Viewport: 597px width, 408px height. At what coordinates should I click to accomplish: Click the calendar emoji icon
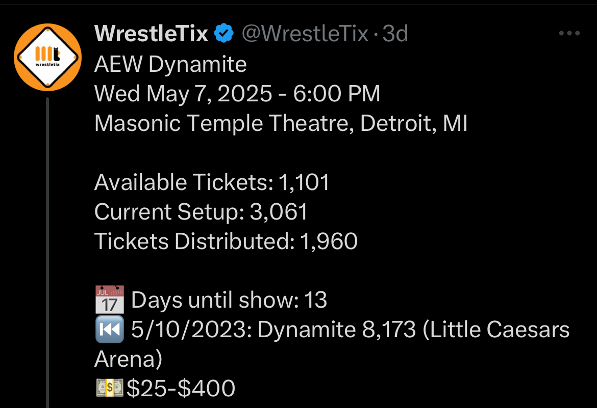click(110, 300)
